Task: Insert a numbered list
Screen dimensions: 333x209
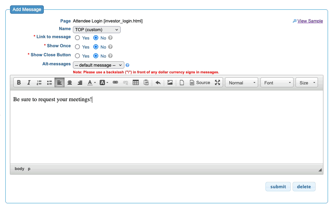Action: [x=39, y=83]
